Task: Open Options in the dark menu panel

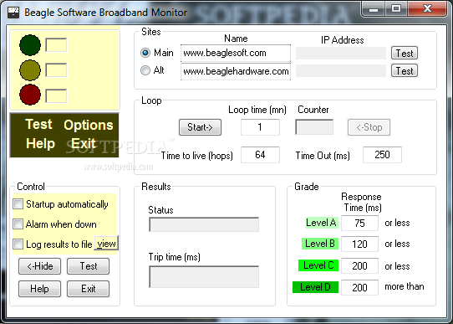Action: click(x=89, y=126)
